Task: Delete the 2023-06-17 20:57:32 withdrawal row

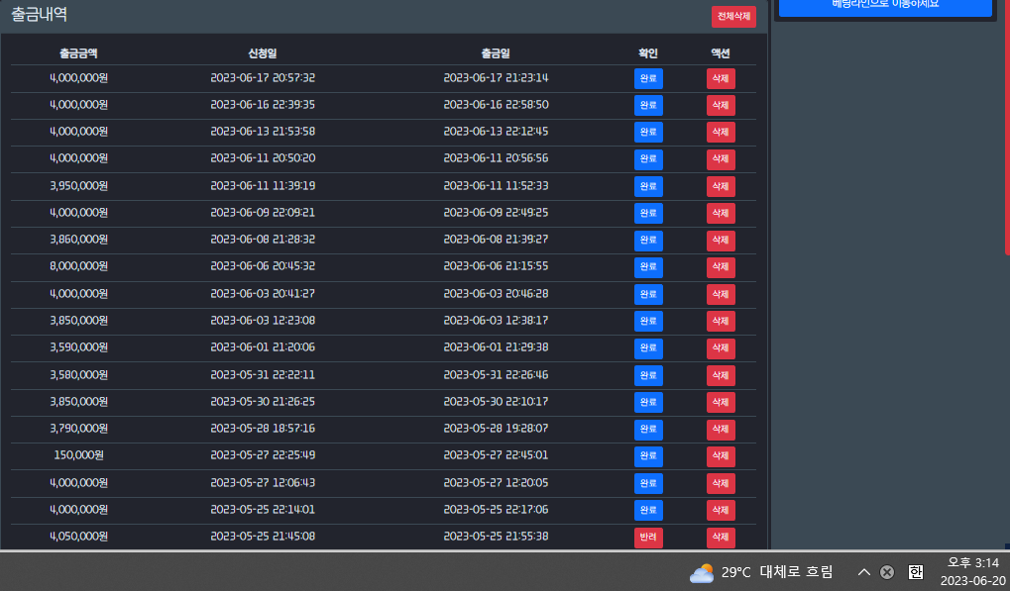Action: (x=721, y=78)
